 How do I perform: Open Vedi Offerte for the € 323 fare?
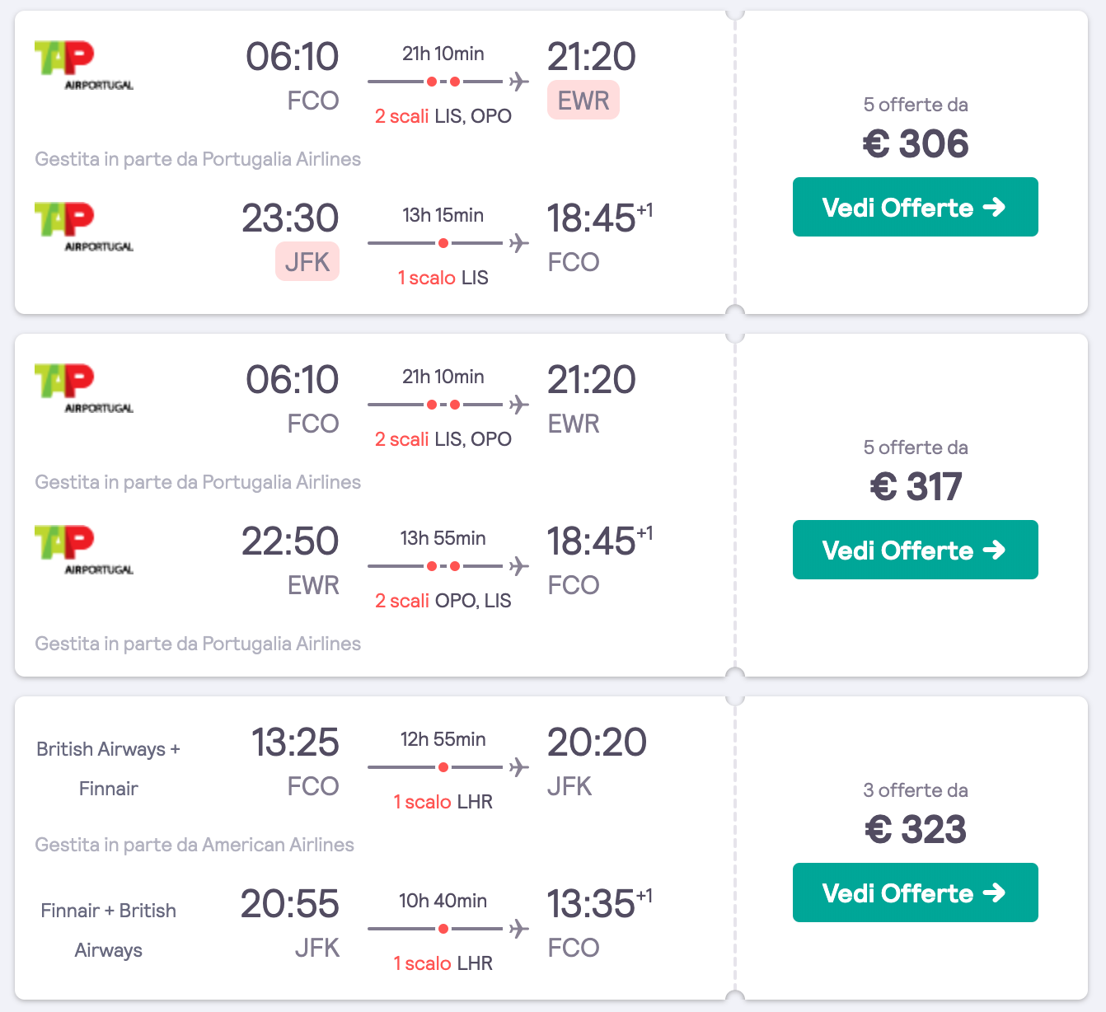click(x=915, y=893)
